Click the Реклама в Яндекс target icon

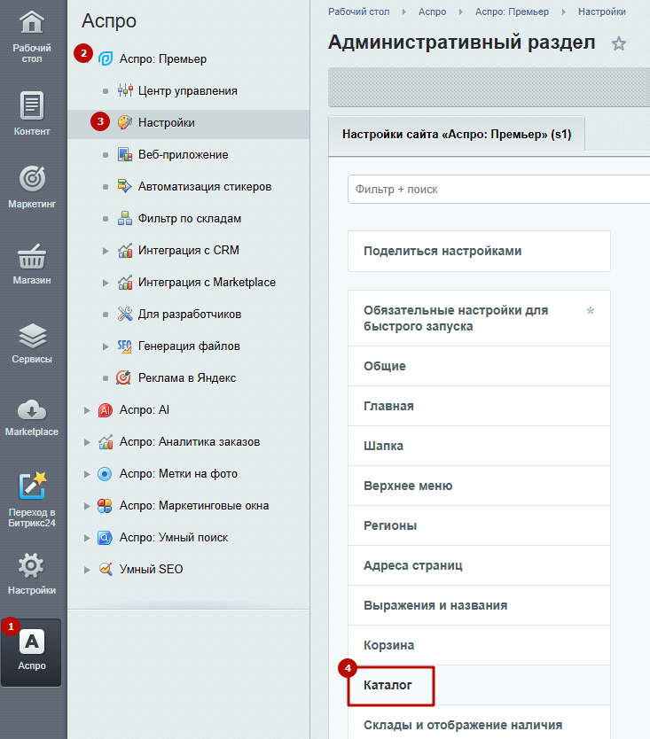click(123, 378)
